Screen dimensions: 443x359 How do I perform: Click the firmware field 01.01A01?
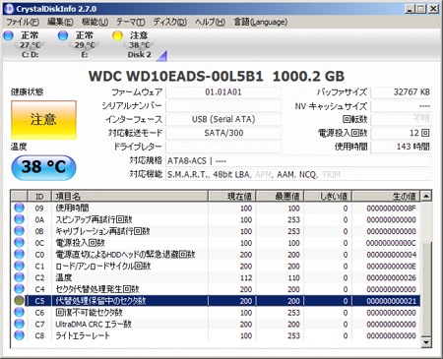[223, 92]
